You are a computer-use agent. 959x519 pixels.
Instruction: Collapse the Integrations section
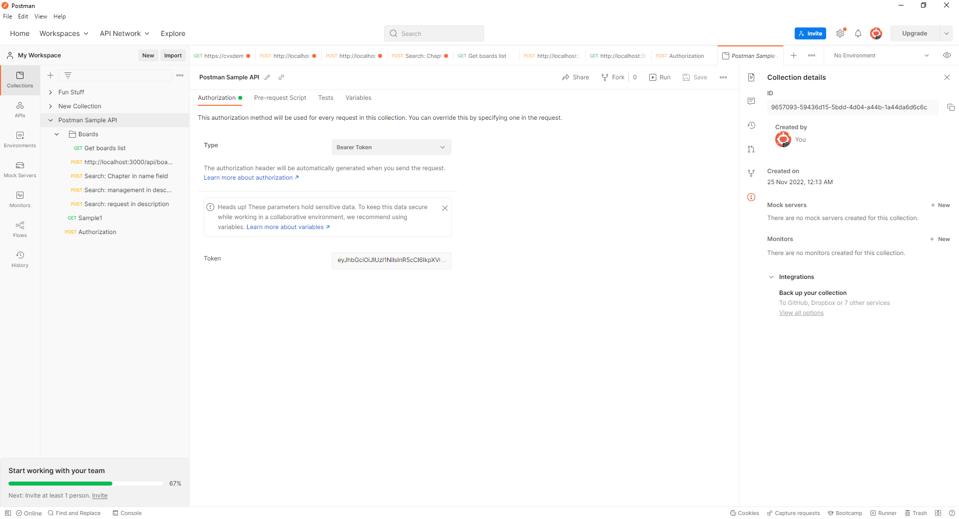[771, 277]
